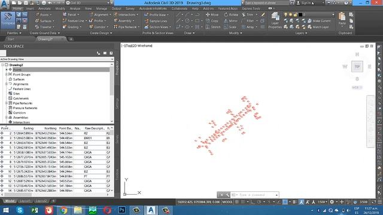Toggle annotation visibility in status bar
The image size is (383, 215).
302,202
